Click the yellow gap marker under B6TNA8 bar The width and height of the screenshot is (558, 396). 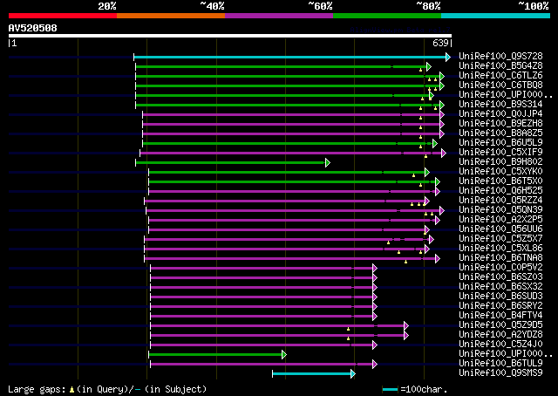coord(406,262)
